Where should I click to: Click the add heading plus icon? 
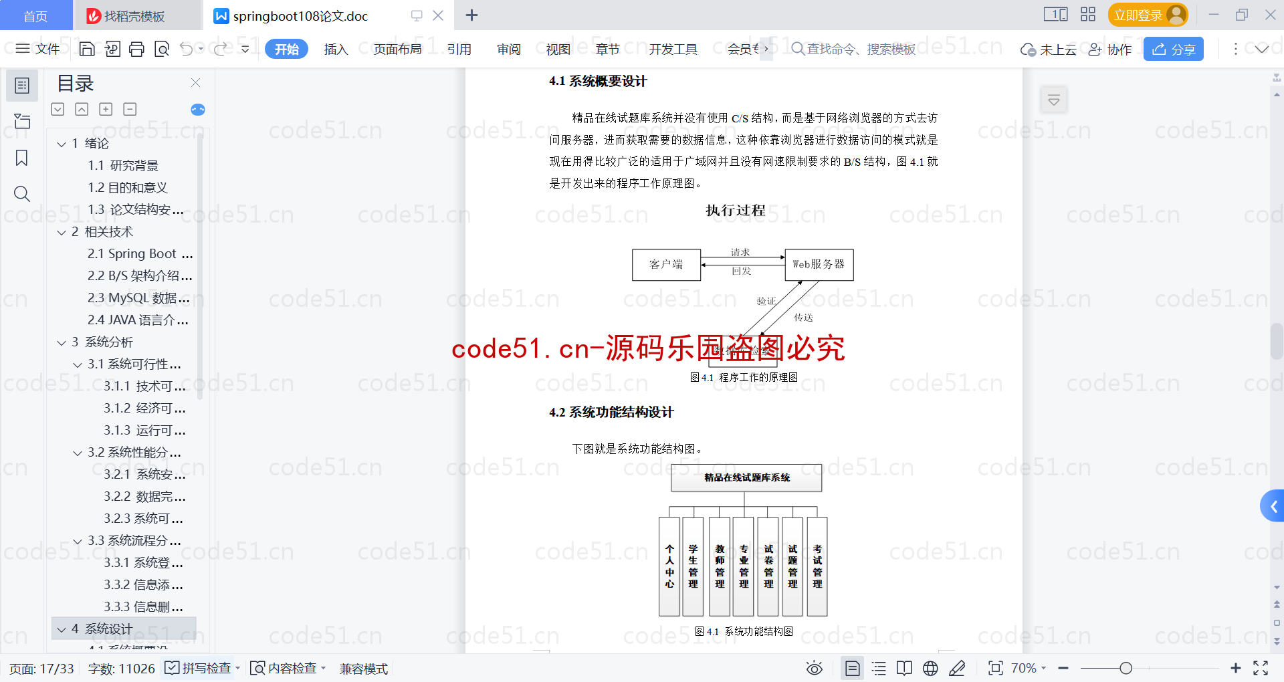106,109
